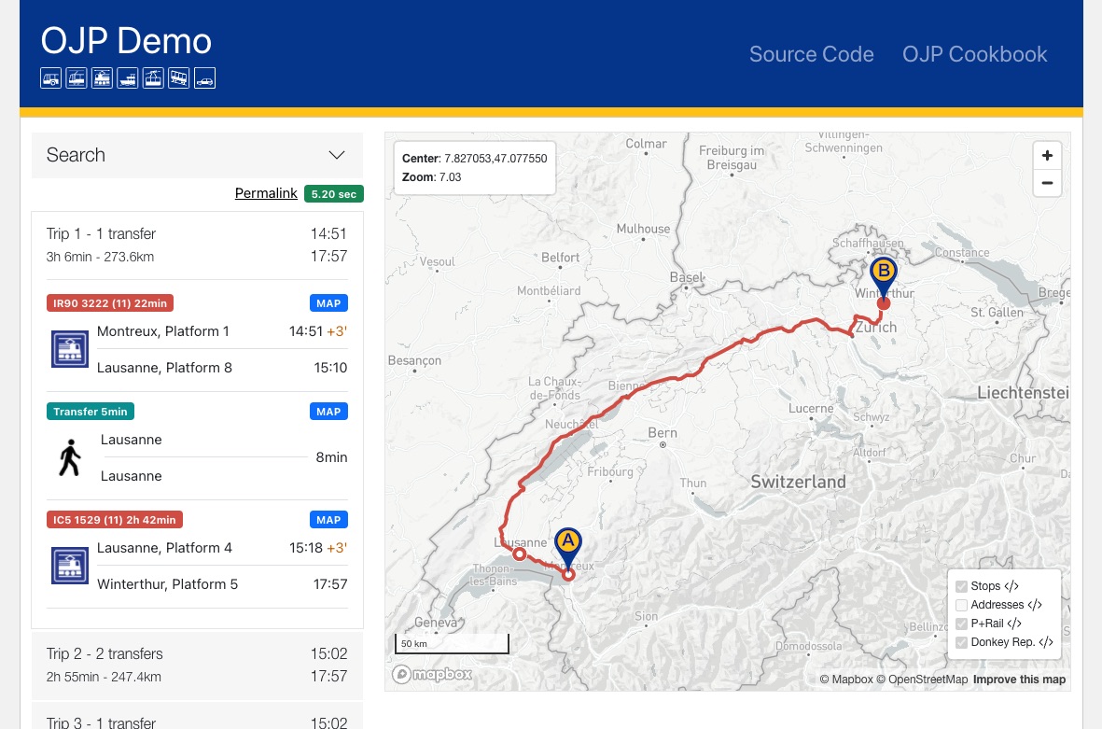Click the bus icon under OJP Demo
The image size is (1102, 729).
pyautogui.click(x=50, y=78)
